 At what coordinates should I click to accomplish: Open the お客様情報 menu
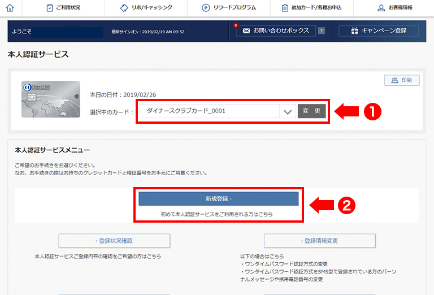coord(394,8)
